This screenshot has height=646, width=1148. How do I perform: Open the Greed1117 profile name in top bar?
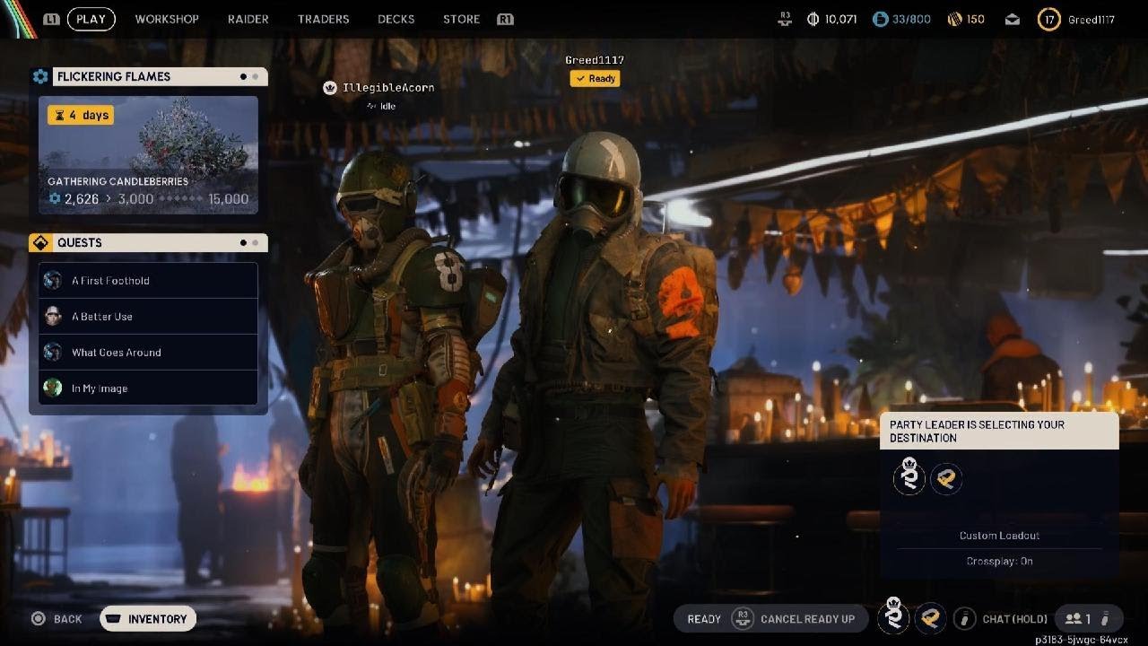tap(1091, 19)
